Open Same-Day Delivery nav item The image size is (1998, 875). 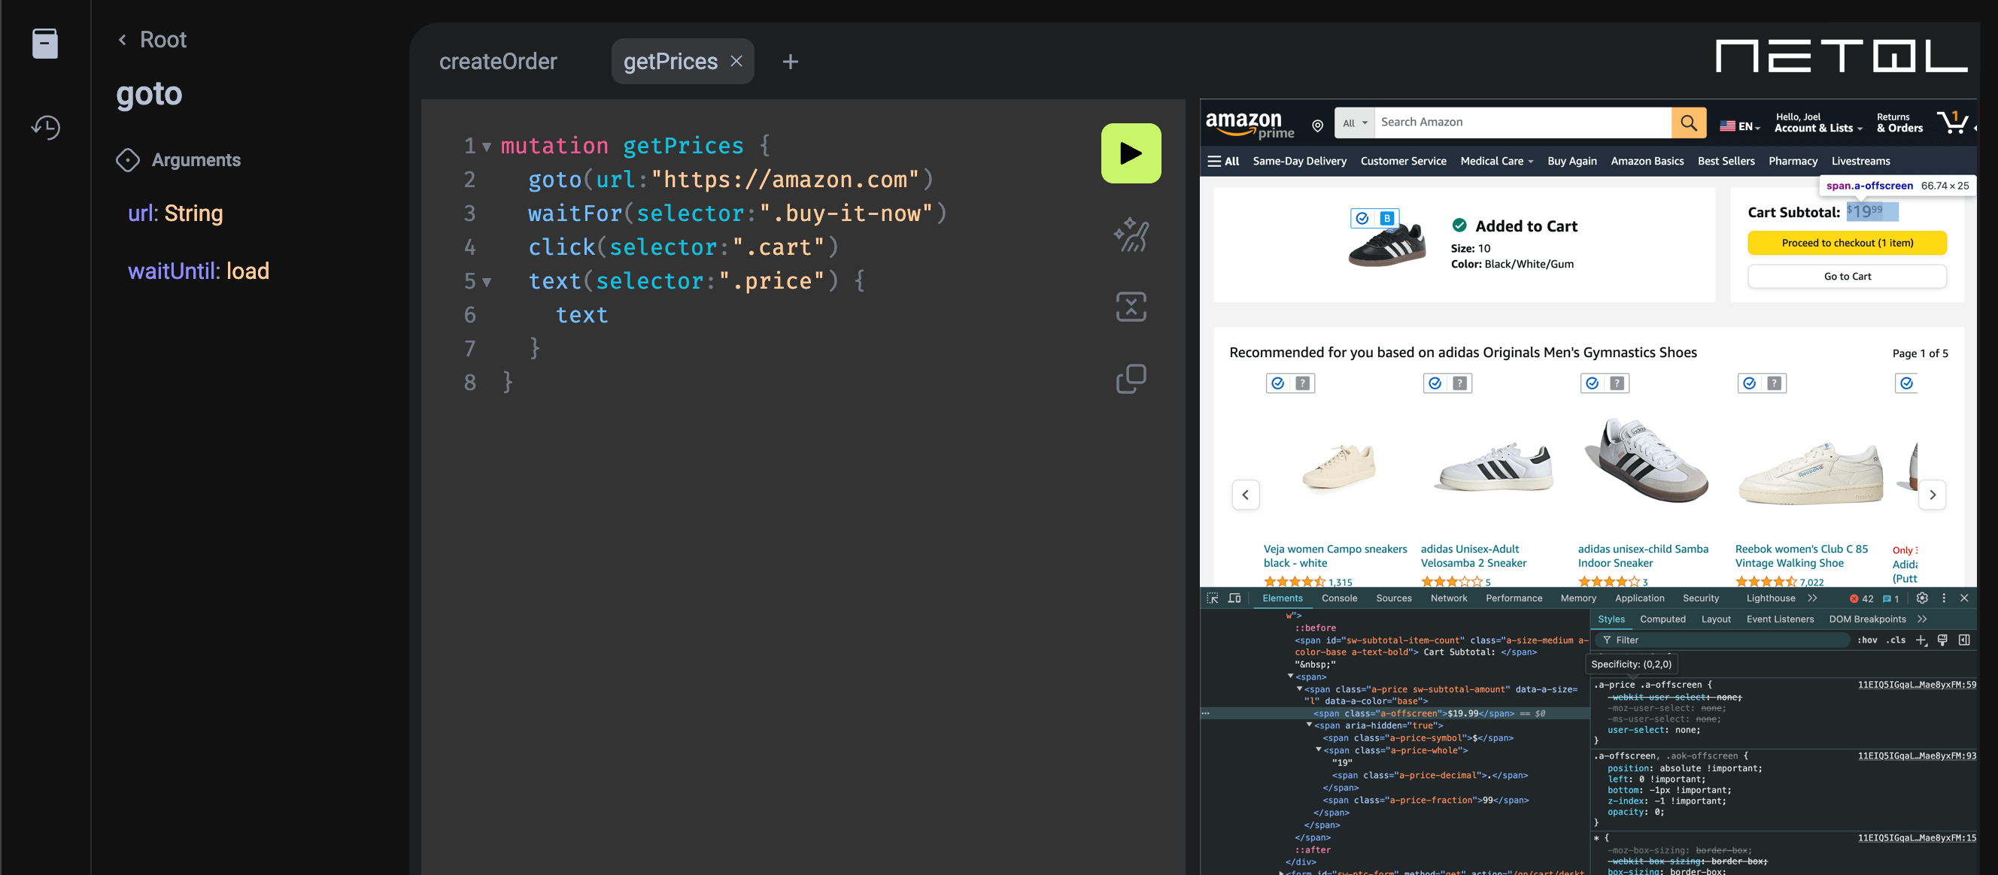[x=1299, y=161]
